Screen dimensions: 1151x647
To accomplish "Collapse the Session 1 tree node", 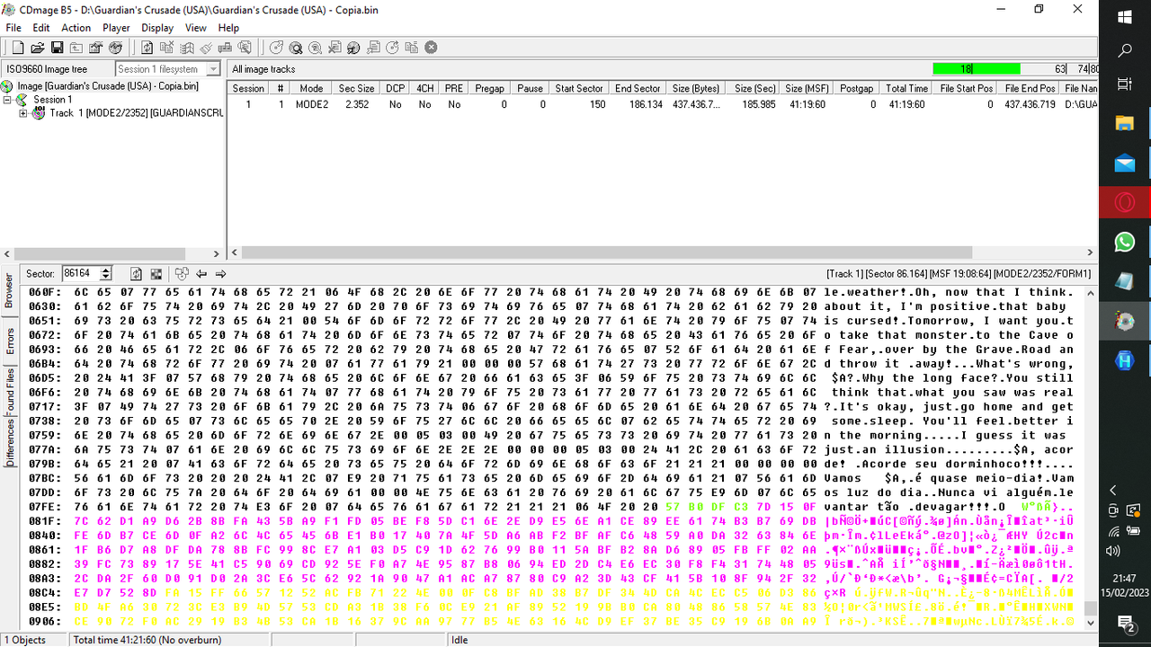I will pos(8,100).
